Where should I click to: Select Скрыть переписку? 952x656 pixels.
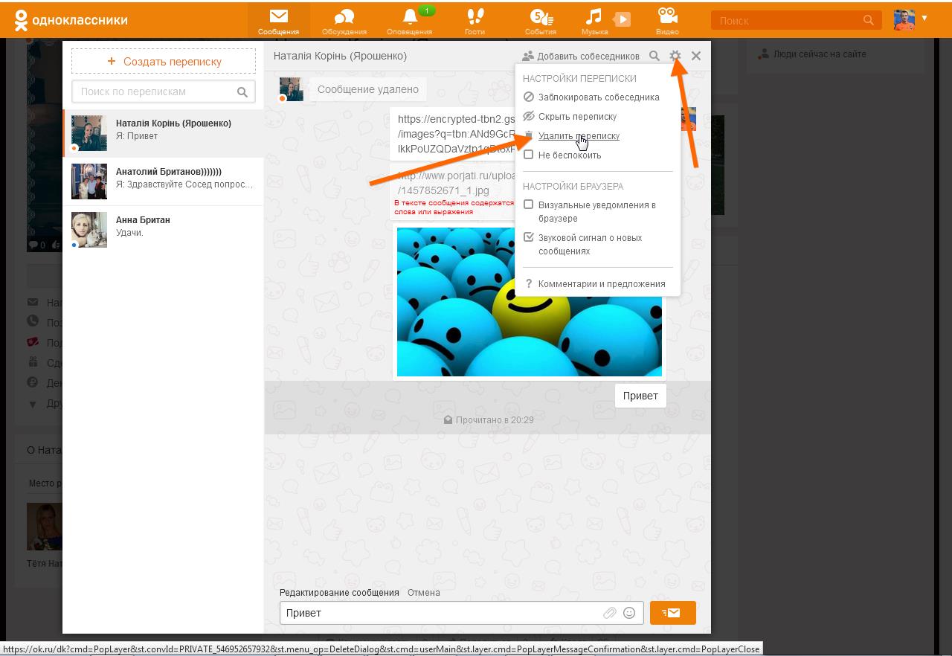click(570, 116)
